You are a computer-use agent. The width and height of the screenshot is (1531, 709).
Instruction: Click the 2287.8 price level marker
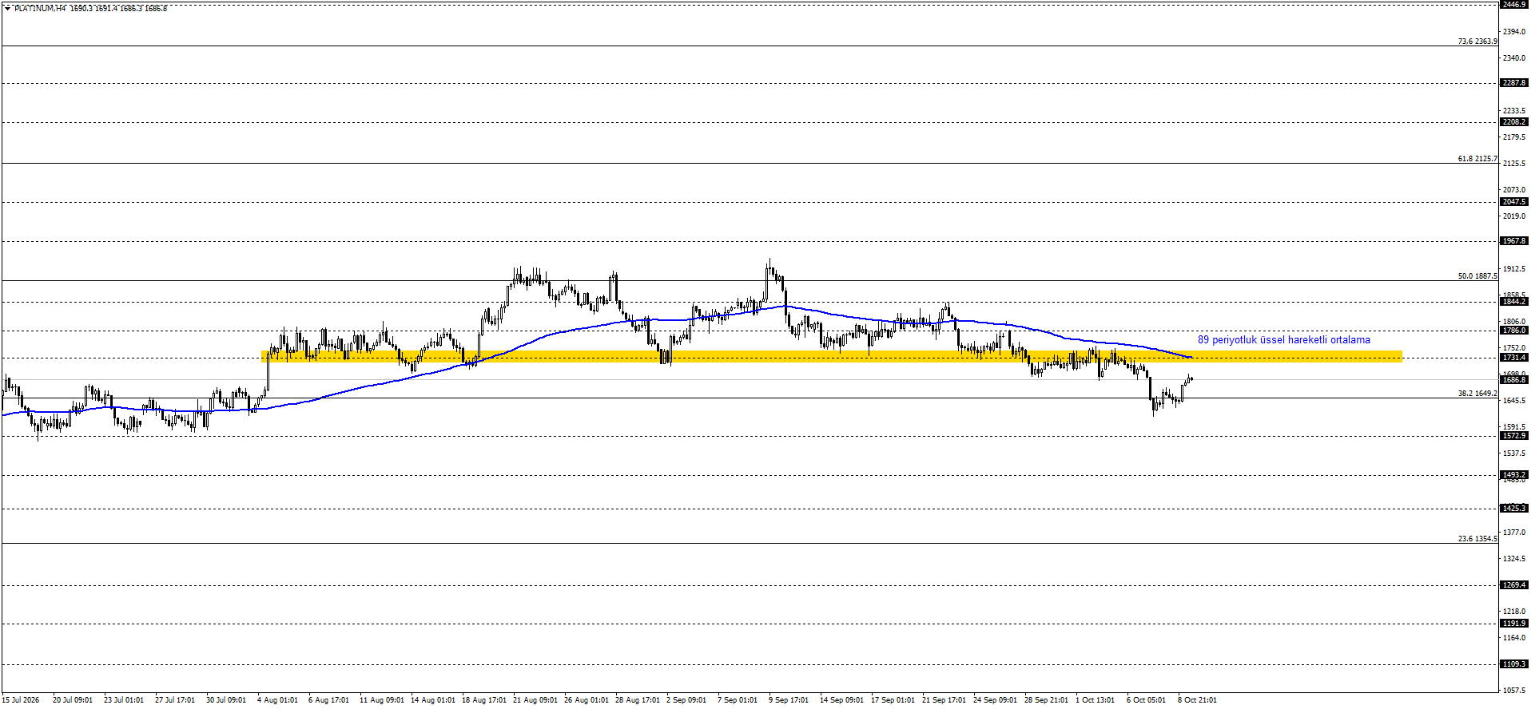tap(1514, 83)
